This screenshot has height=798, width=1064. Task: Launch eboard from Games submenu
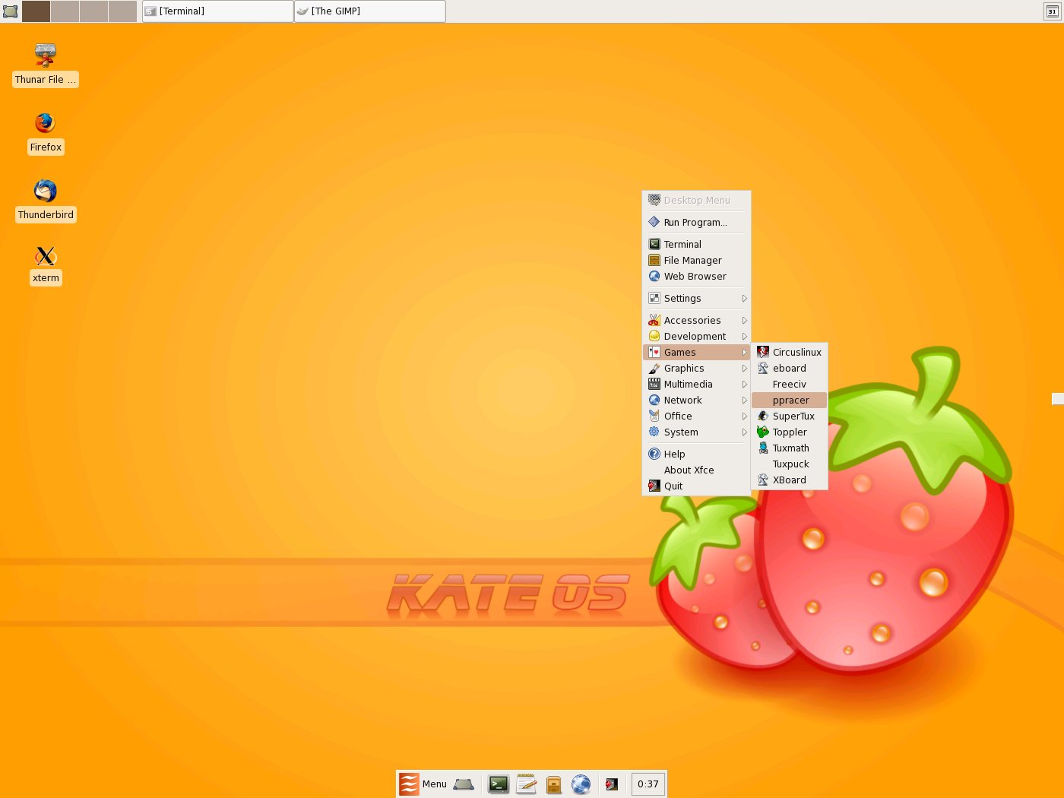789,368
